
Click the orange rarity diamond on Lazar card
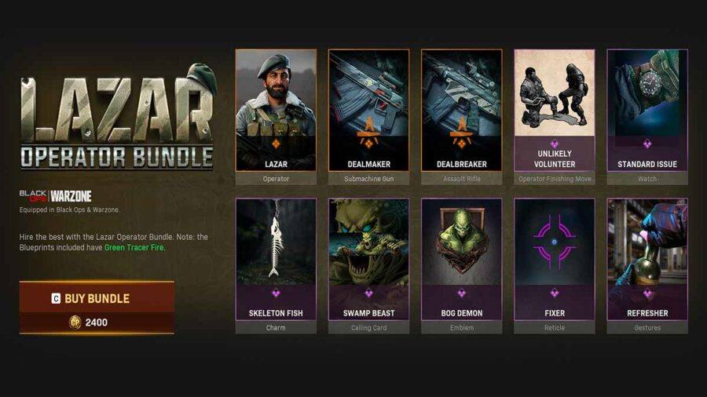pos(276,144)
